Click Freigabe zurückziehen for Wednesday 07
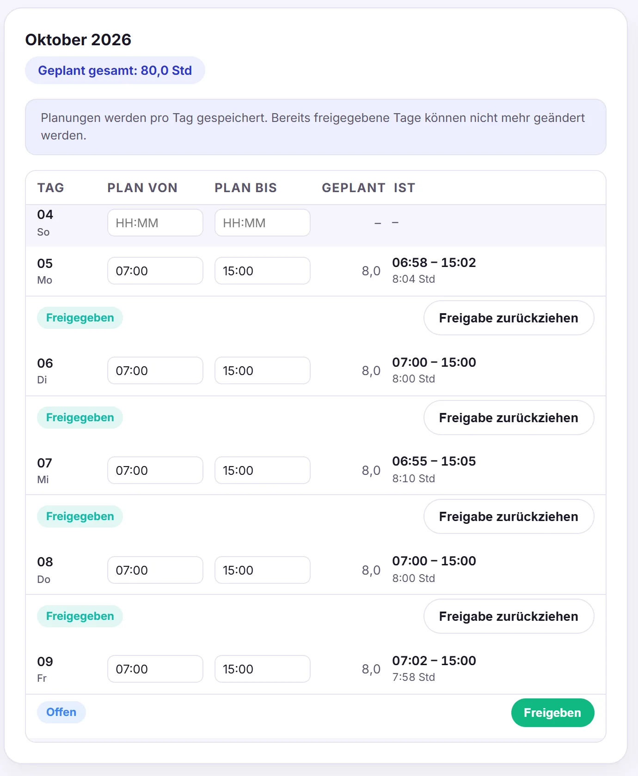The width and height of the screenshot is (638, 776). click(x=509, y=516)
